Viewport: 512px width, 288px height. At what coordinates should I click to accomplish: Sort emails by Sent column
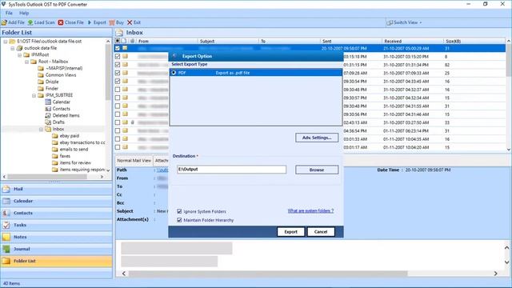(350, 41)
